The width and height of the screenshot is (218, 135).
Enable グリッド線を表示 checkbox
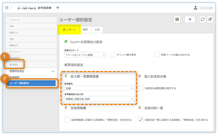click(x=112, y=55)
